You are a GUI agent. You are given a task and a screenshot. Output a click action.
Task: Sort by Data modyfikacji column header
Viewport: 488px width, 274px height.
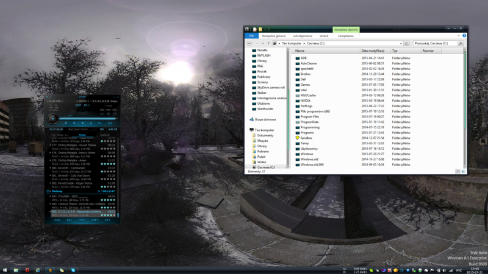pos(375,51)
